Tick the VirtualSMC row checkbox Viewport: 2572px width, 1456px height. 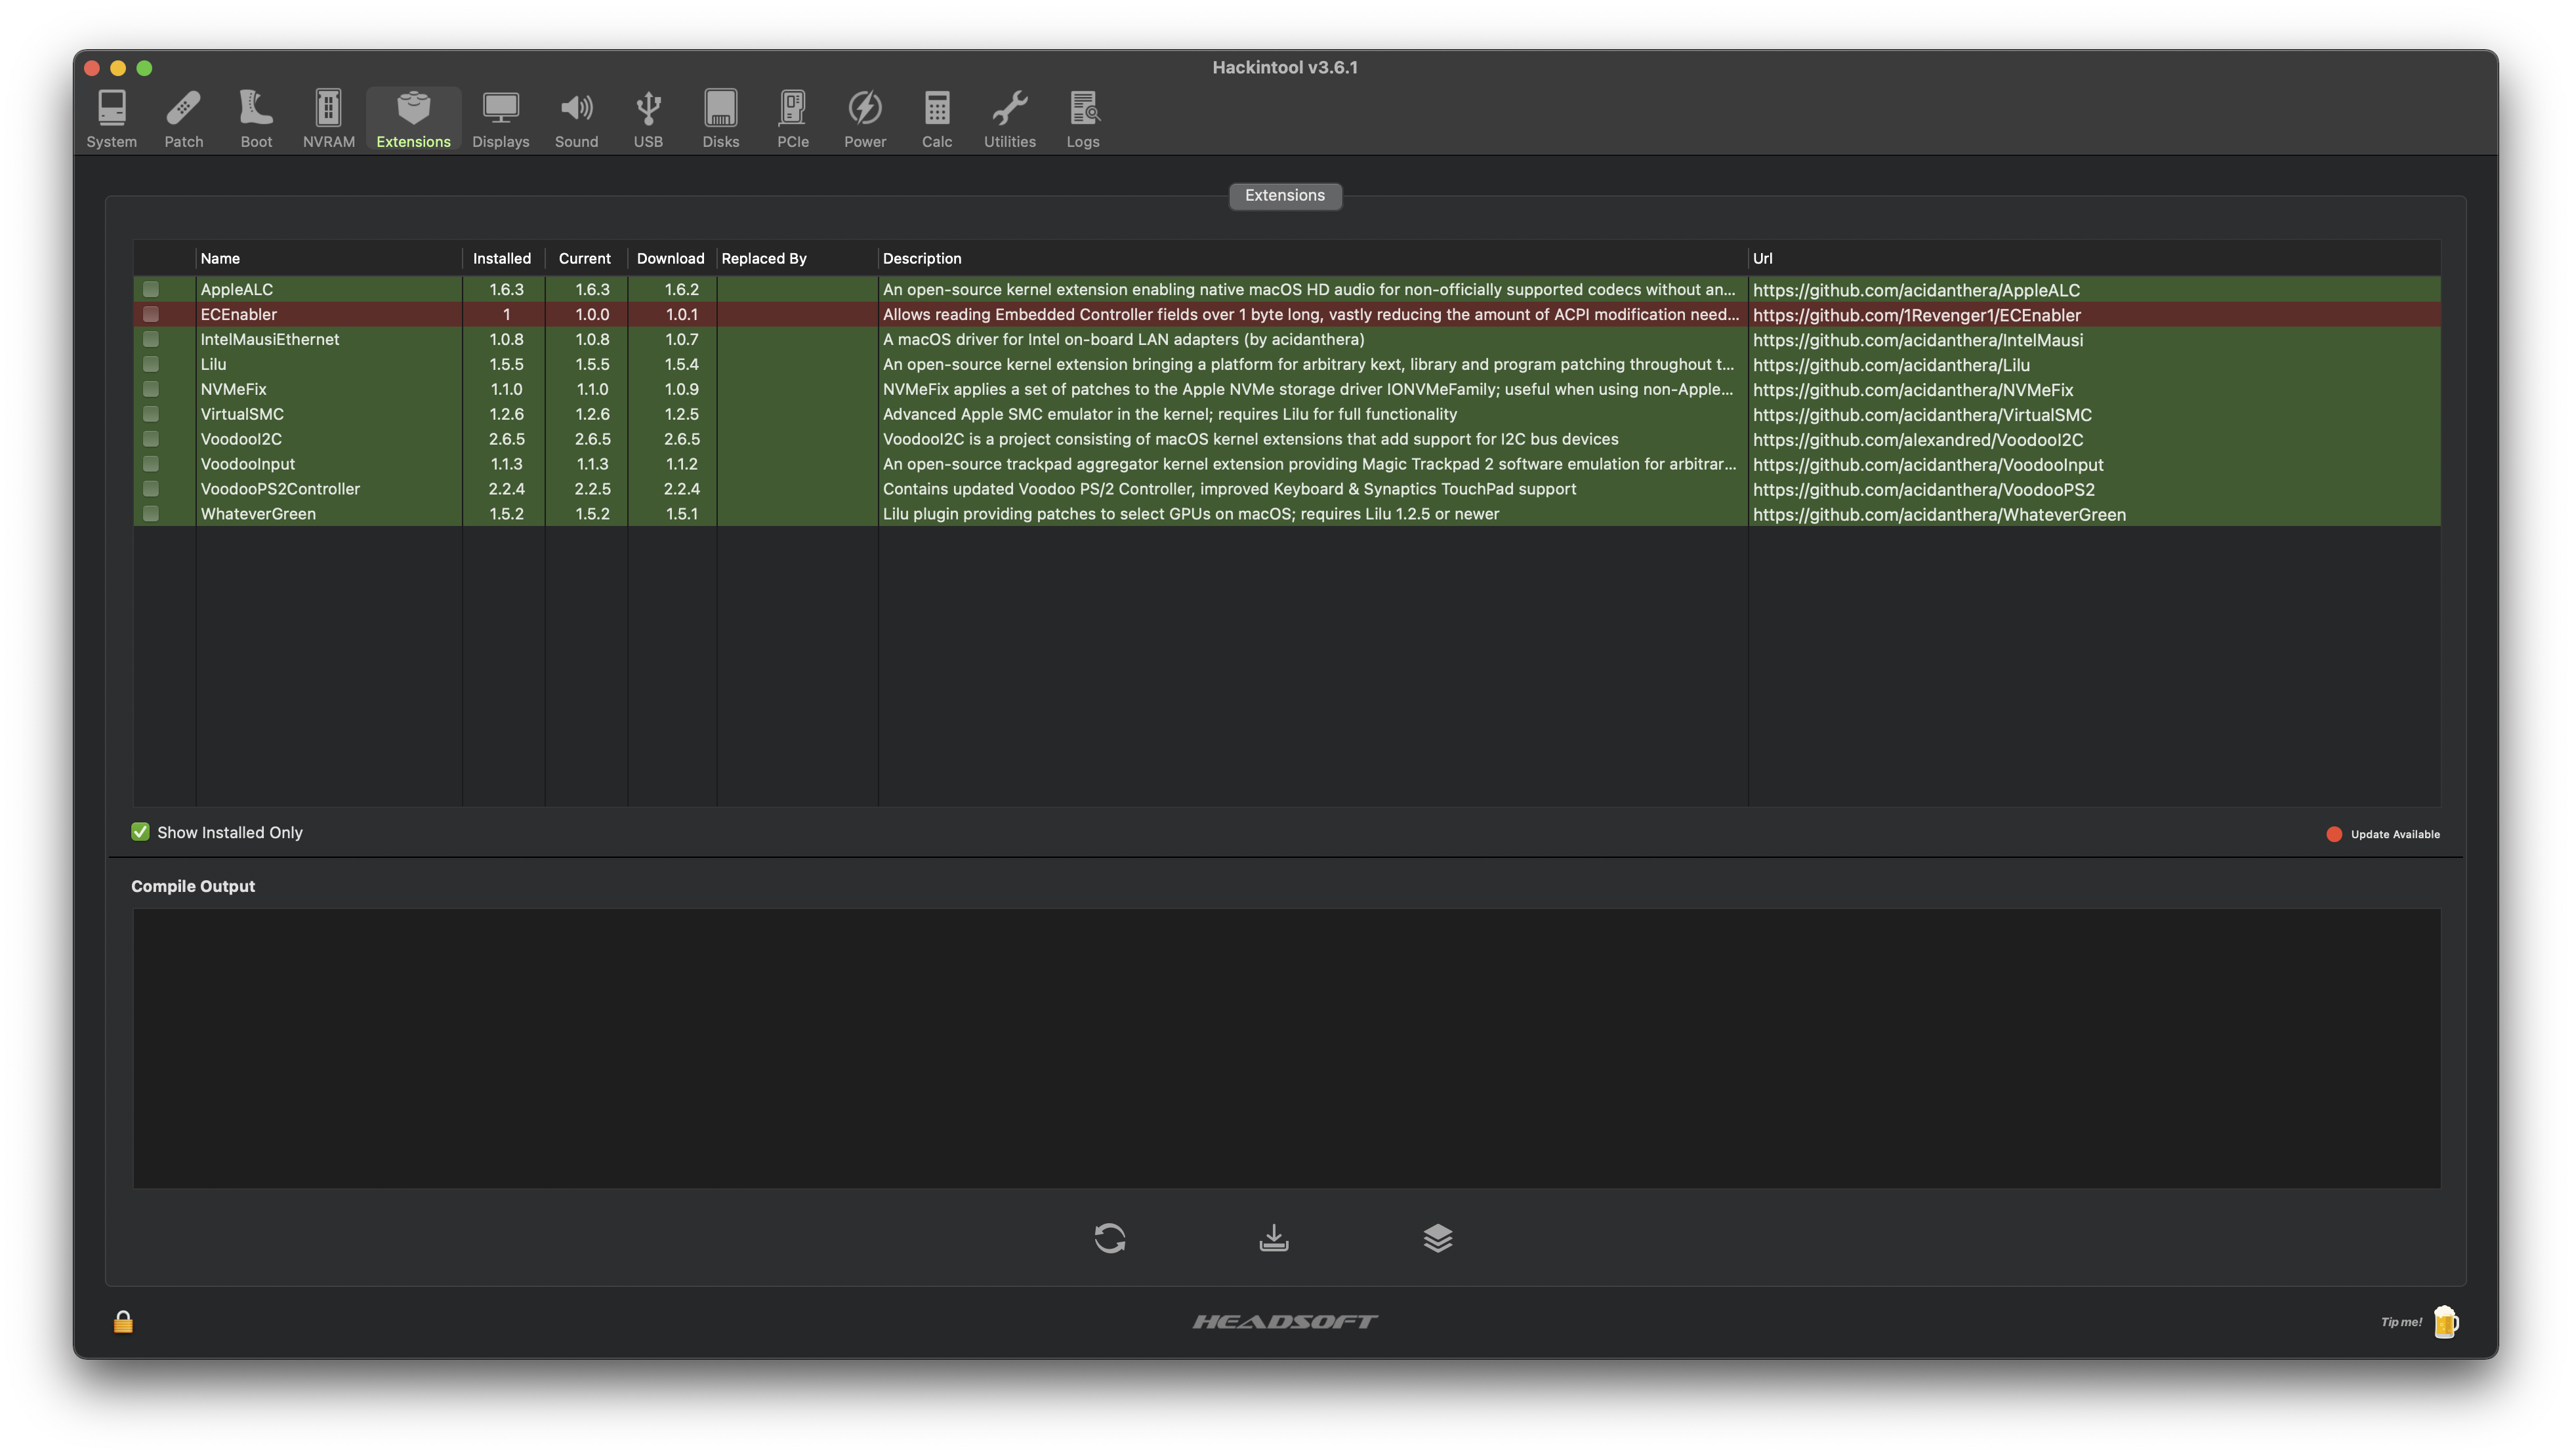151,414
